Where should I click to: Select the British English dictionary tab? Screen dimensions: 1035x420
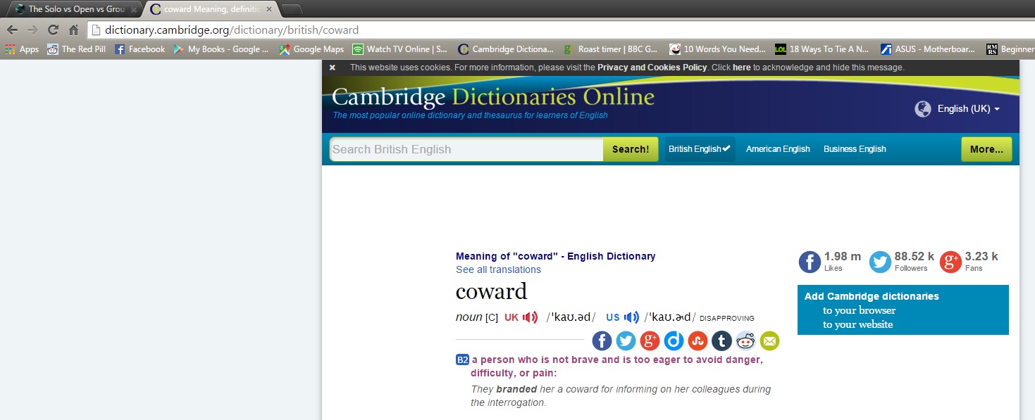click(x=700, y=149)
